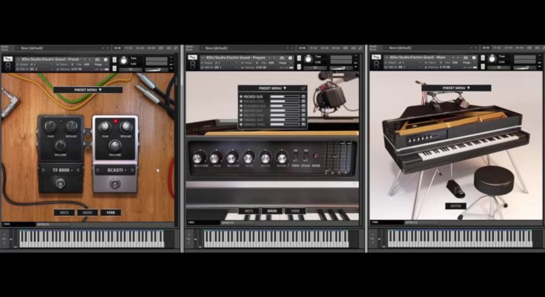
Task: Toggle the Stack switch on the amp panel
Action: (x=305, y=157)
